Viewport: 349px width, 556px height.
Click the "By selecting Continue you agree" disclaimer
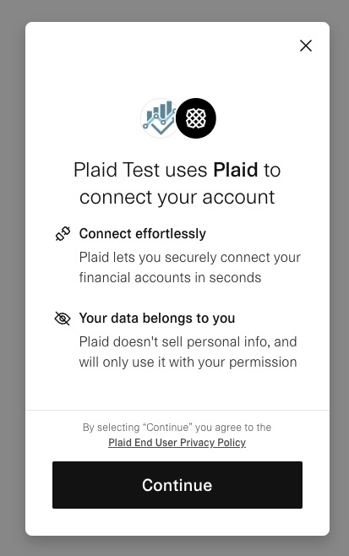pyautogui.click(x=177, y=428)
